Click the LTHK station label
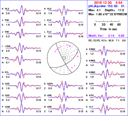The width and height of the screenshot is (128, 116). (x=8, y=46)
